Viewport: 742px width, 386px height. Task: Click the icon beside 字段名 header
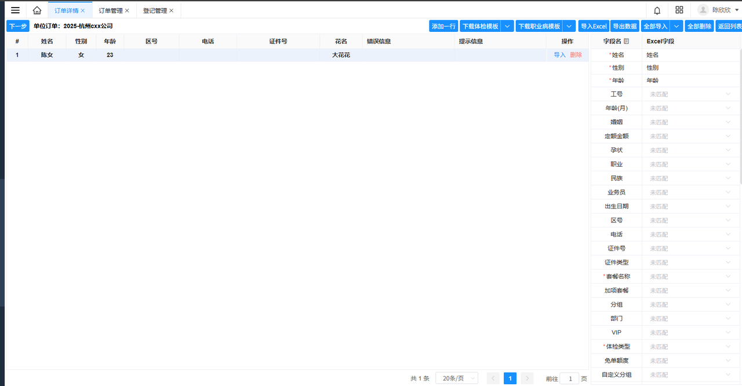click(626, 42)
